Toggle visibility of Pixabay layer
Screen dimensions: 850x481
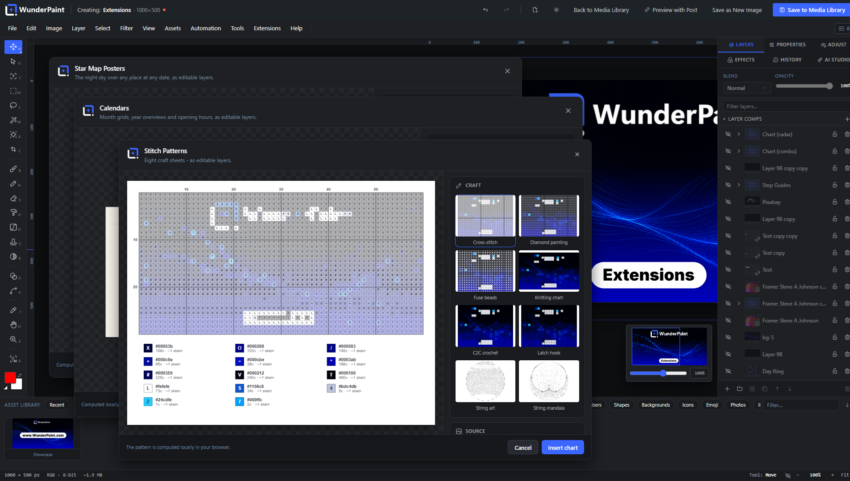(x=728, y=202)
